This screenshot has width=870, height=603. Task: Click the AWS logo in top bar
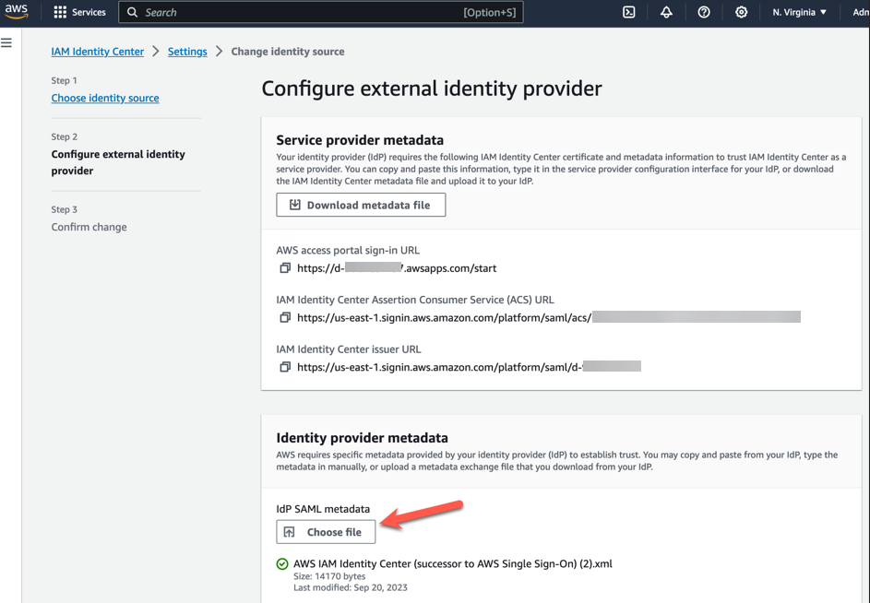[17, 11]
